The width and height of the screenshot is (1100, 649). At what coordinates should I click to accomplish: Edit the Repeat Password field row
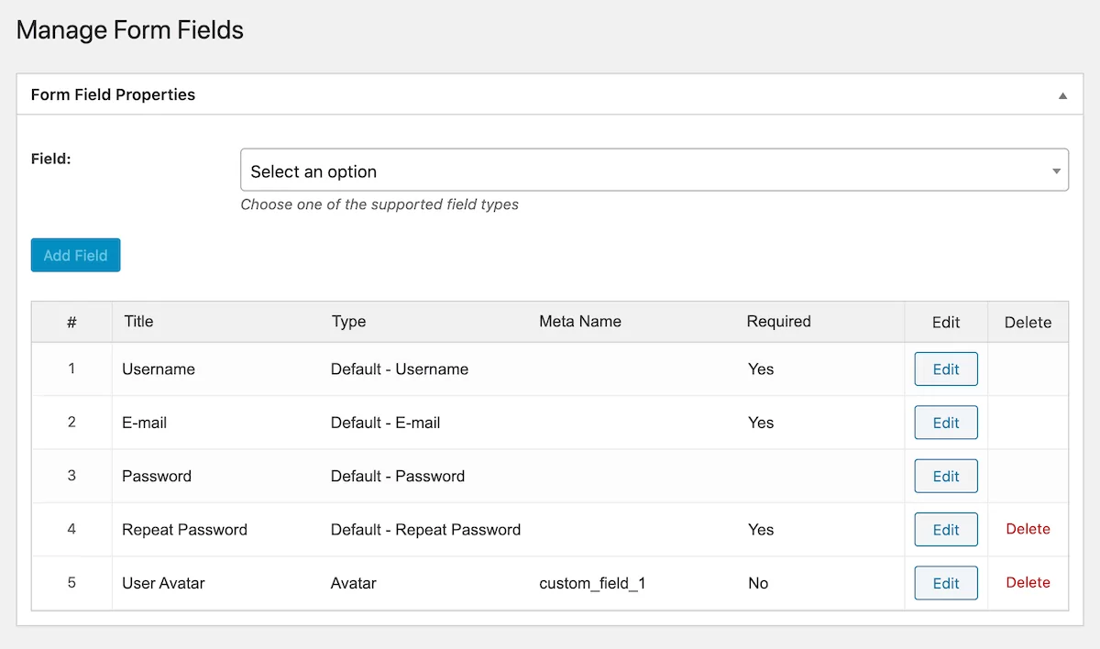[946, 529]
